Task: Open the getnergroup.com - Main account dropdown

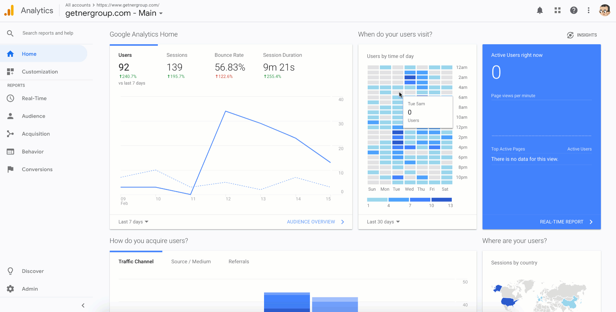Action: coord(114,13)
